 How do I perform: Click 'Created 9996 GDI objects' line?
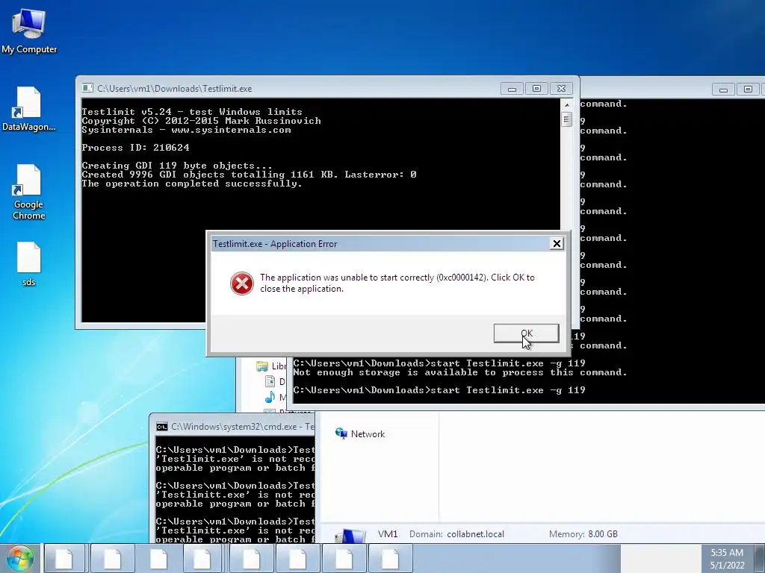point(249,175)
